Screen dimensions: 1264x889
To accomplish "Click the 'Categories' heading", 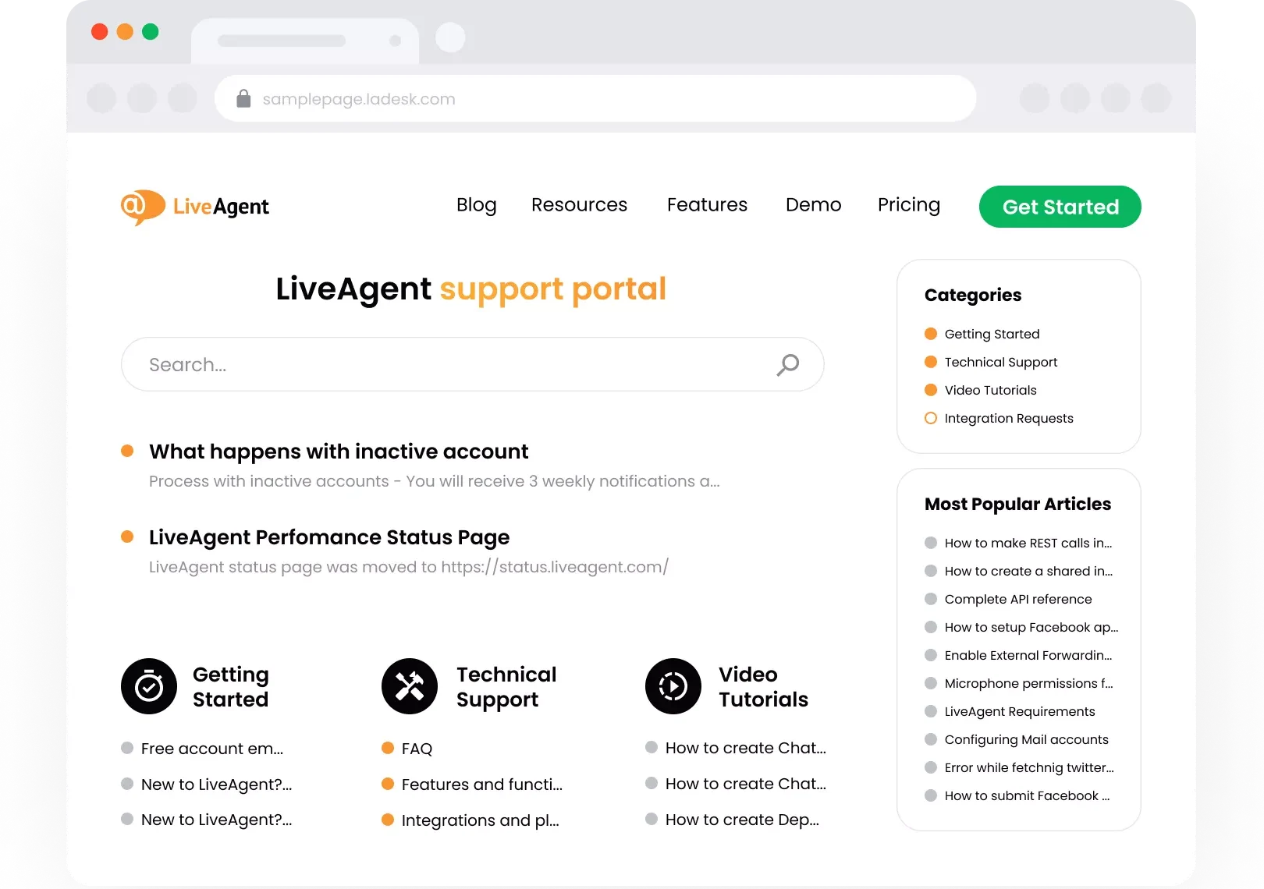I will 973,295.
